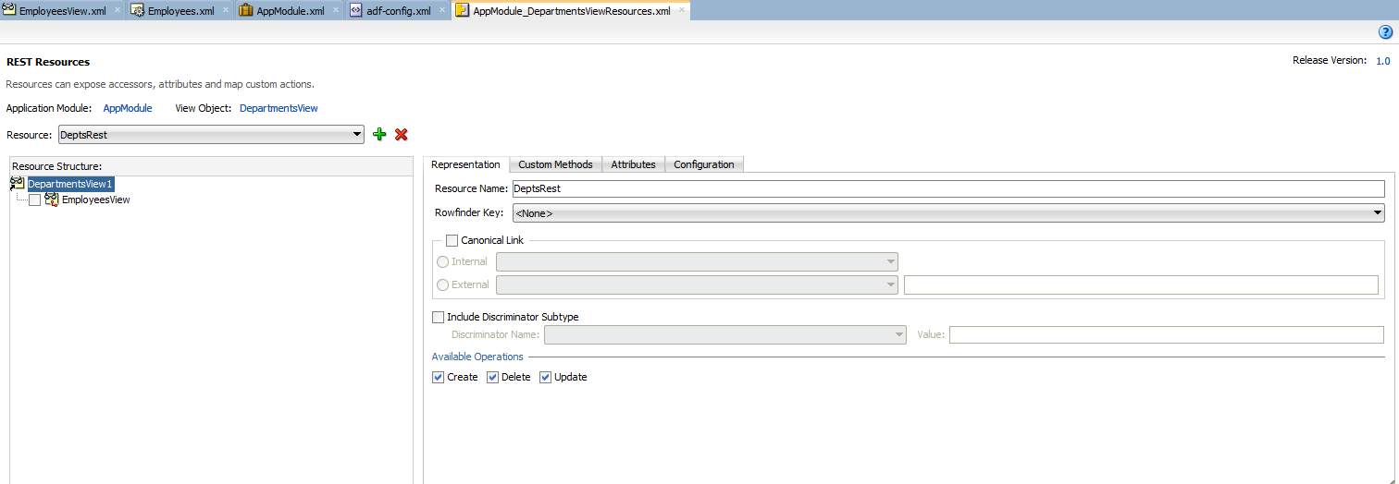Check the EmployeesView accessor checkbox
1399x484 pixels.
35,200
